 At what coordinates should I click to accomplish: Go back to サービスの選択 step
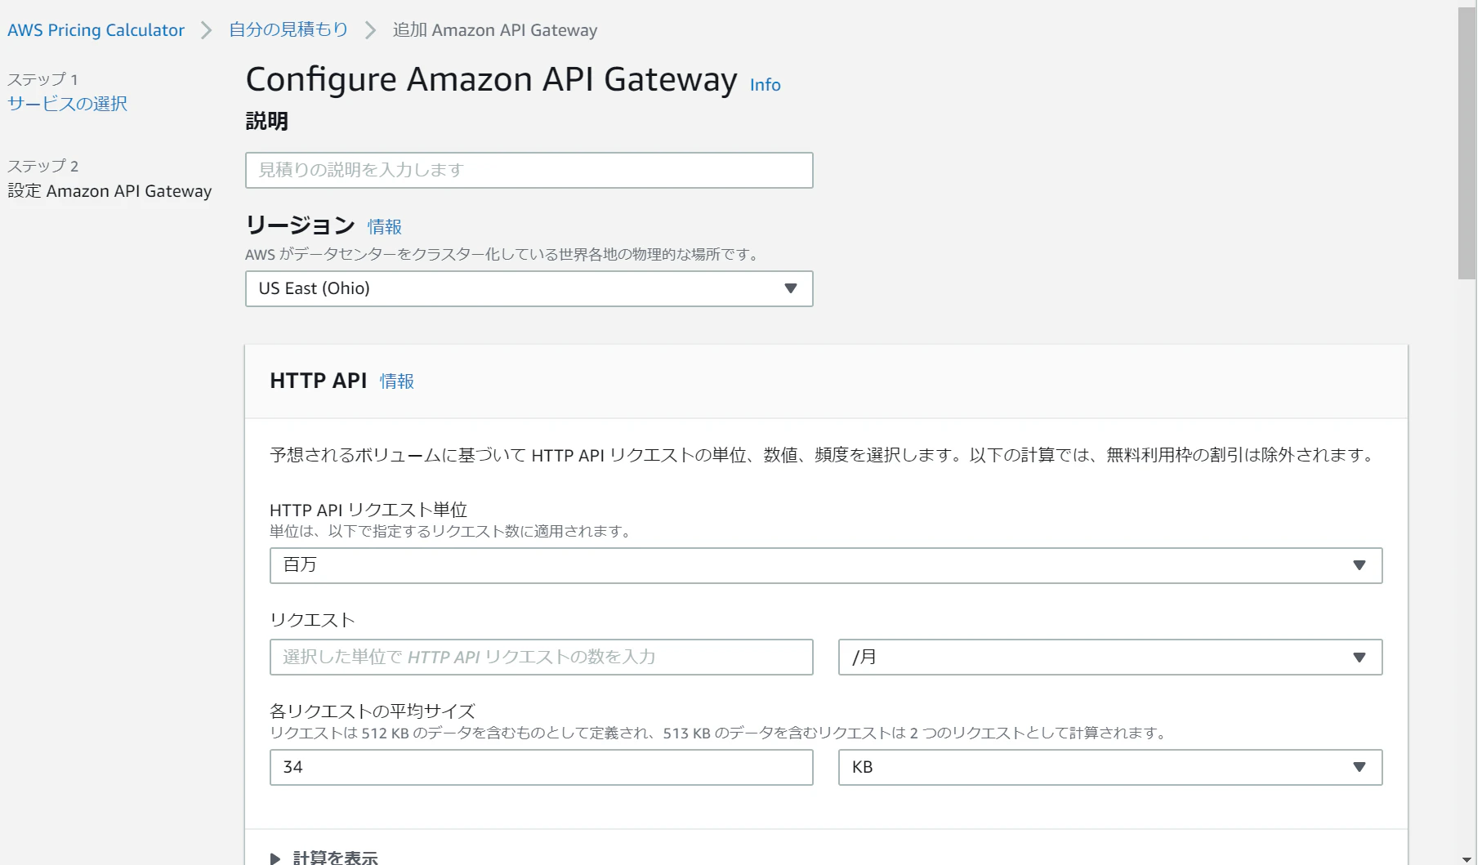pos(68,104)
